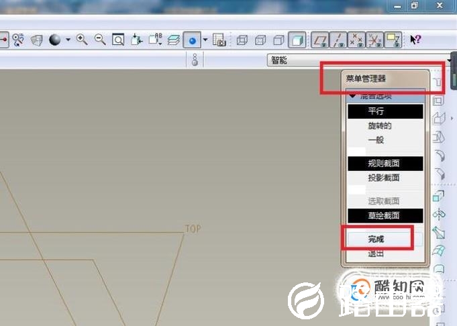This screenshot has height=326, width=457.
Task: Select 投影截面 option
Action: 385,178
